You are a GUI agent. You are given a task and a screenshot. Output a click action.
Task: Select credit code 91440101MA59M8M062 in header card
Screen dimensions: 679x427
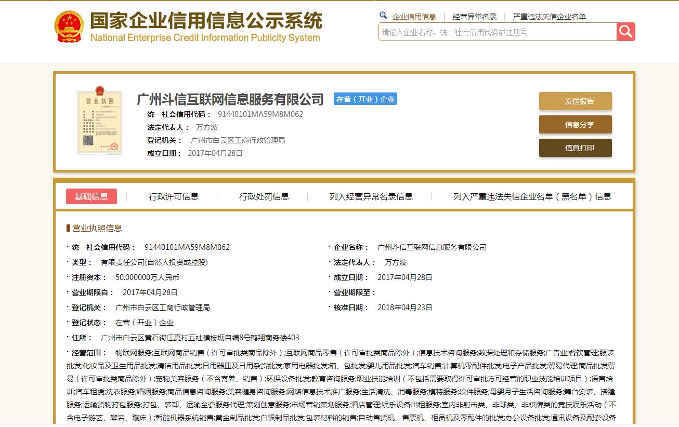(x=260, y=114)
